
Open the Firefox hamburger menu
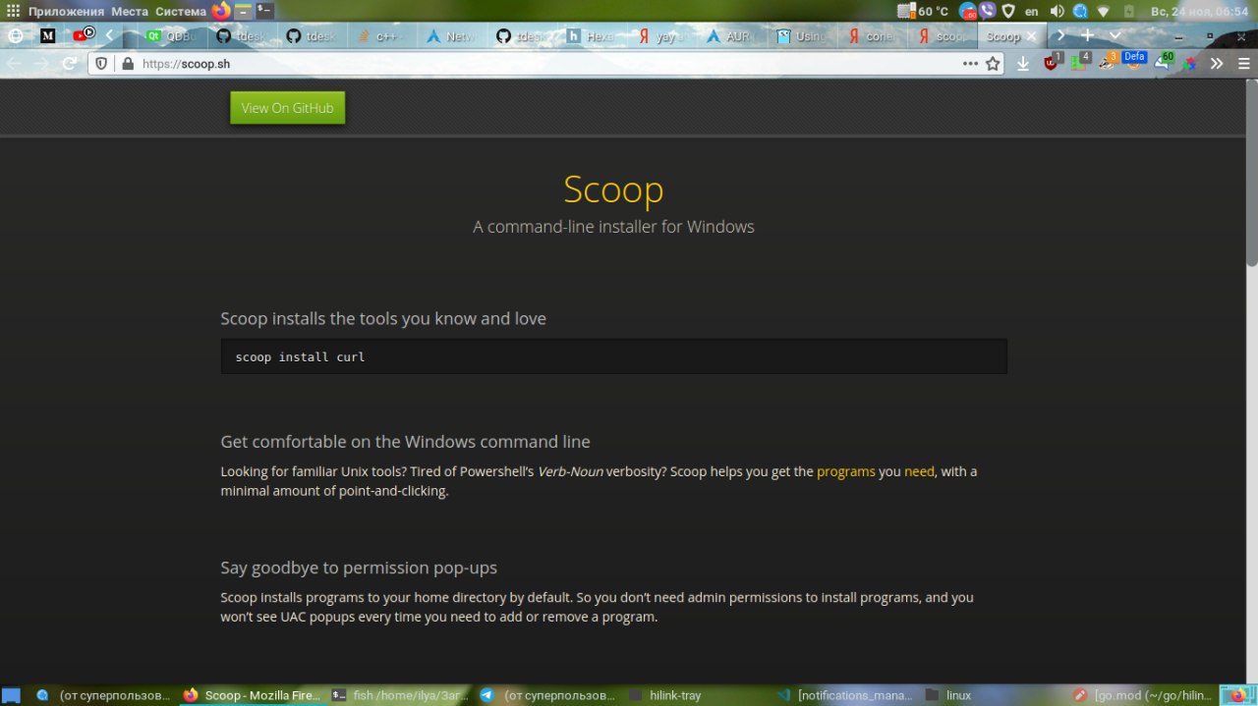1242,63
